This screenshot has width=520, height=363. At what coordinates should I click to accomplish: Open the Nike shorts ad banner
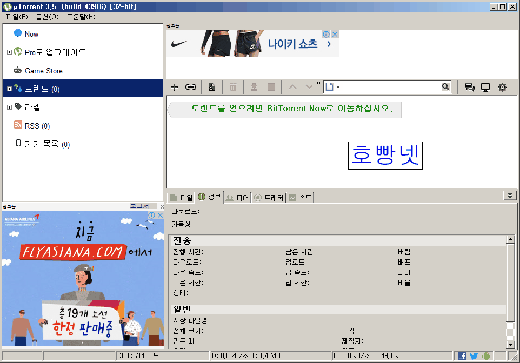click(252, 44)
